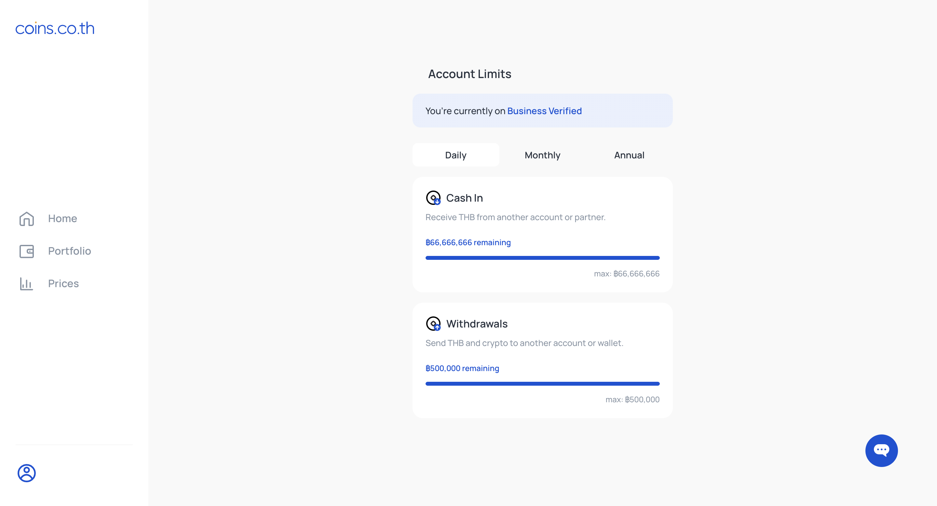This screenshot has height=506, width=937.
Task: Click the Withdrawals title
Action: coord(477,324)
